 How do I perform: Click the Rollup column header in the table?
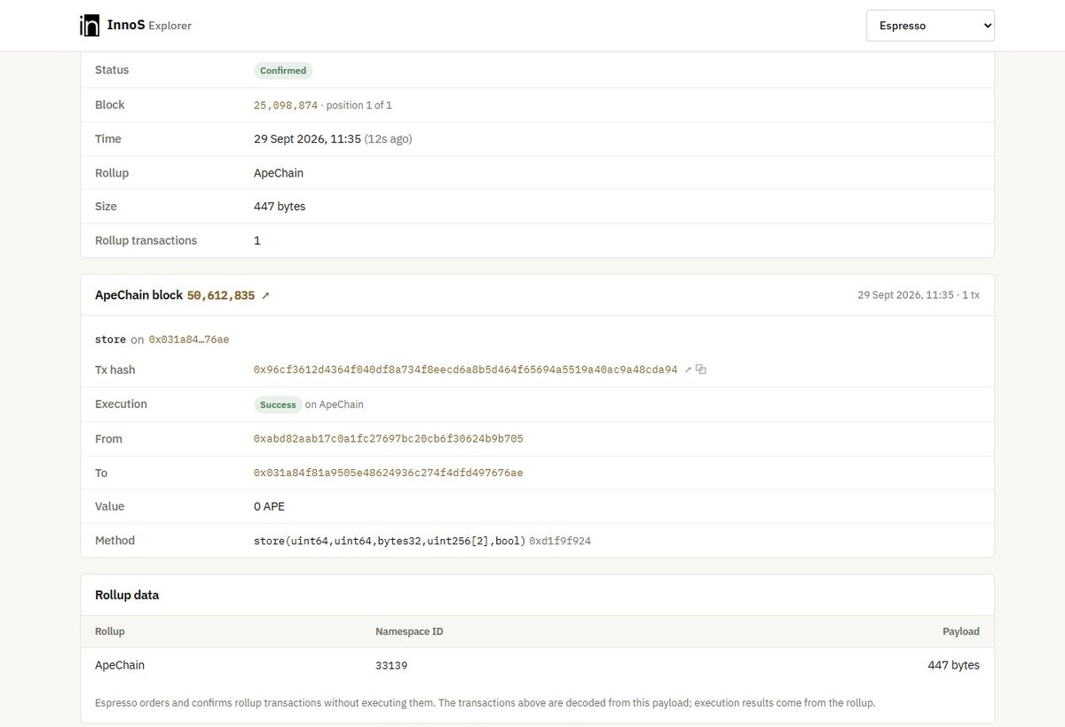(110, 631)
